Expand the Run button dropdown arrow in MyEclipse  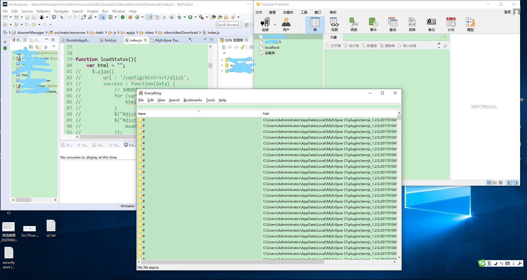click(196, 17)
